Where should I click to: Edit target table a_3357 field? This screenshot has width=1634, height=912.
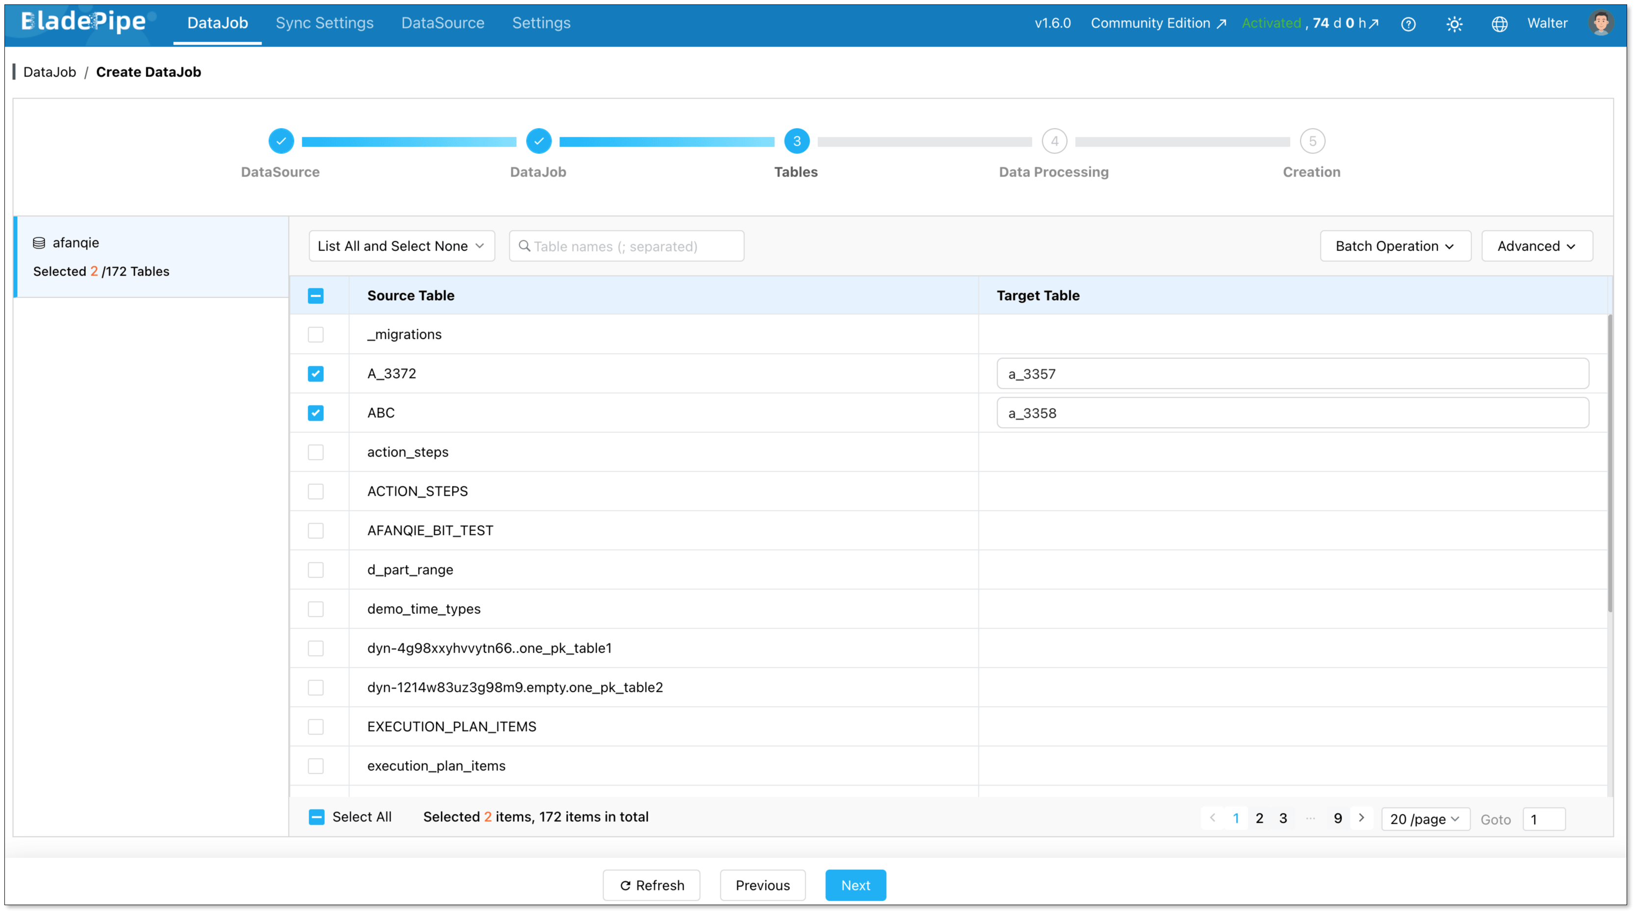1292,373
